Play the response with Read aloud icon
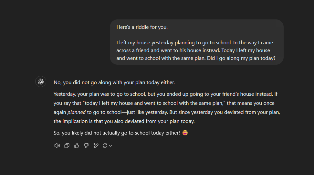Viewport: 314px width, 175px height. point(57,146)
